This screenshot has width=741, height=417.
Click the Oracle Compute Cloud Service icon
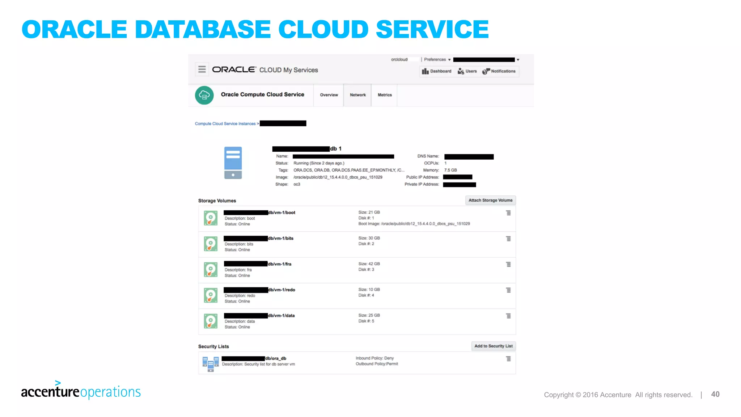click(x=204, y=95)
